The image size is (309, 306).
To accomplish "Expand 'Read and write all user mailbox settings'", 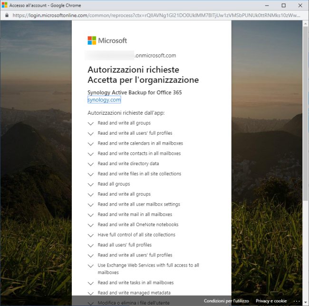I will click(91, 205).
